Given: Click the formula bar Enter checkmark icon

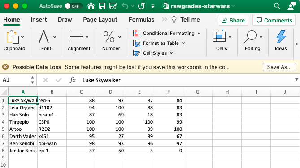Looking at the screenshot, I should 59,80.
